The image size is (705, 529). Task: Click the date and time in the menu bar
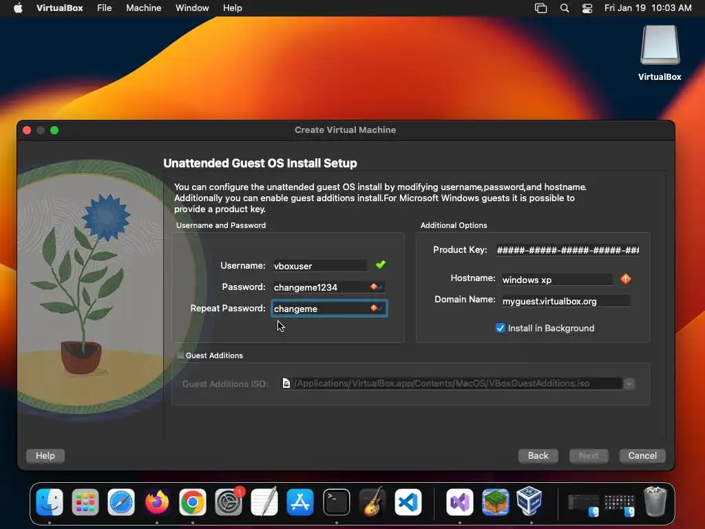[648, 8]
